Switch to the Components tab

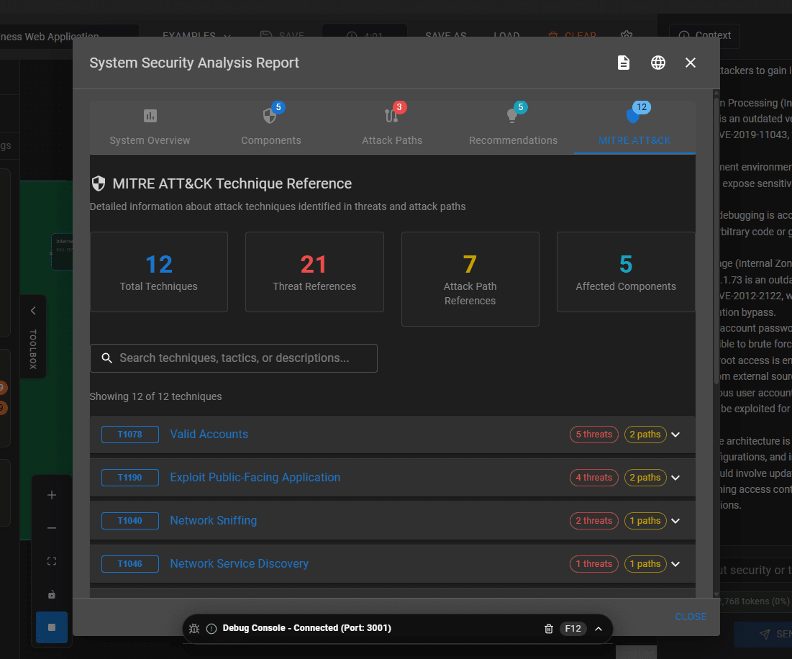point(270,127)
